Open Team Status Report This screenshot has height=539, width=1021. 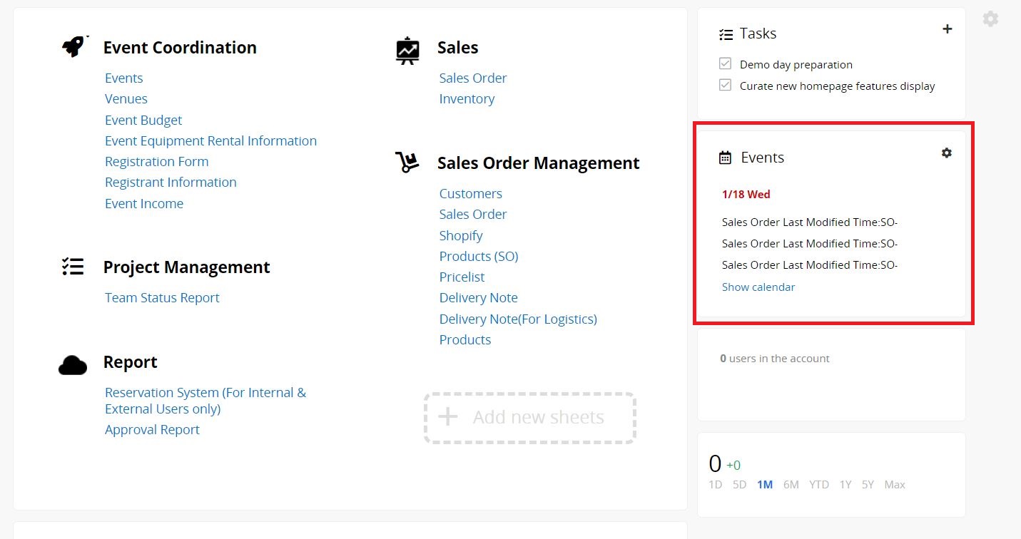pos(162,298)
